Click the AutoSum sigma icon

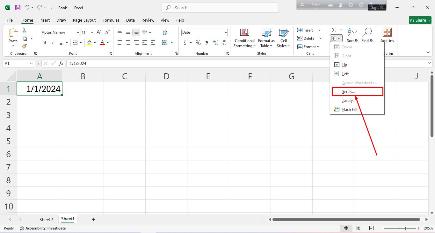pos(334,30)
